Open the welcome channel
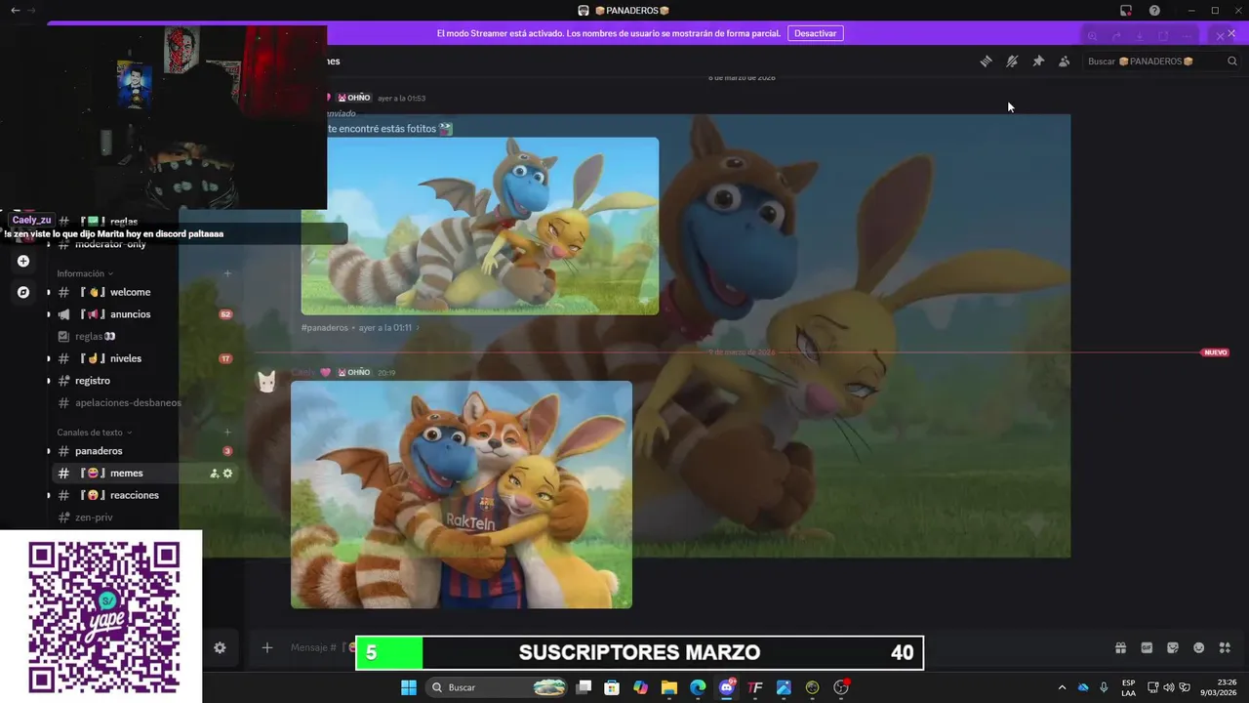The width and height of the screenshot is (1249, 703). 144,292
